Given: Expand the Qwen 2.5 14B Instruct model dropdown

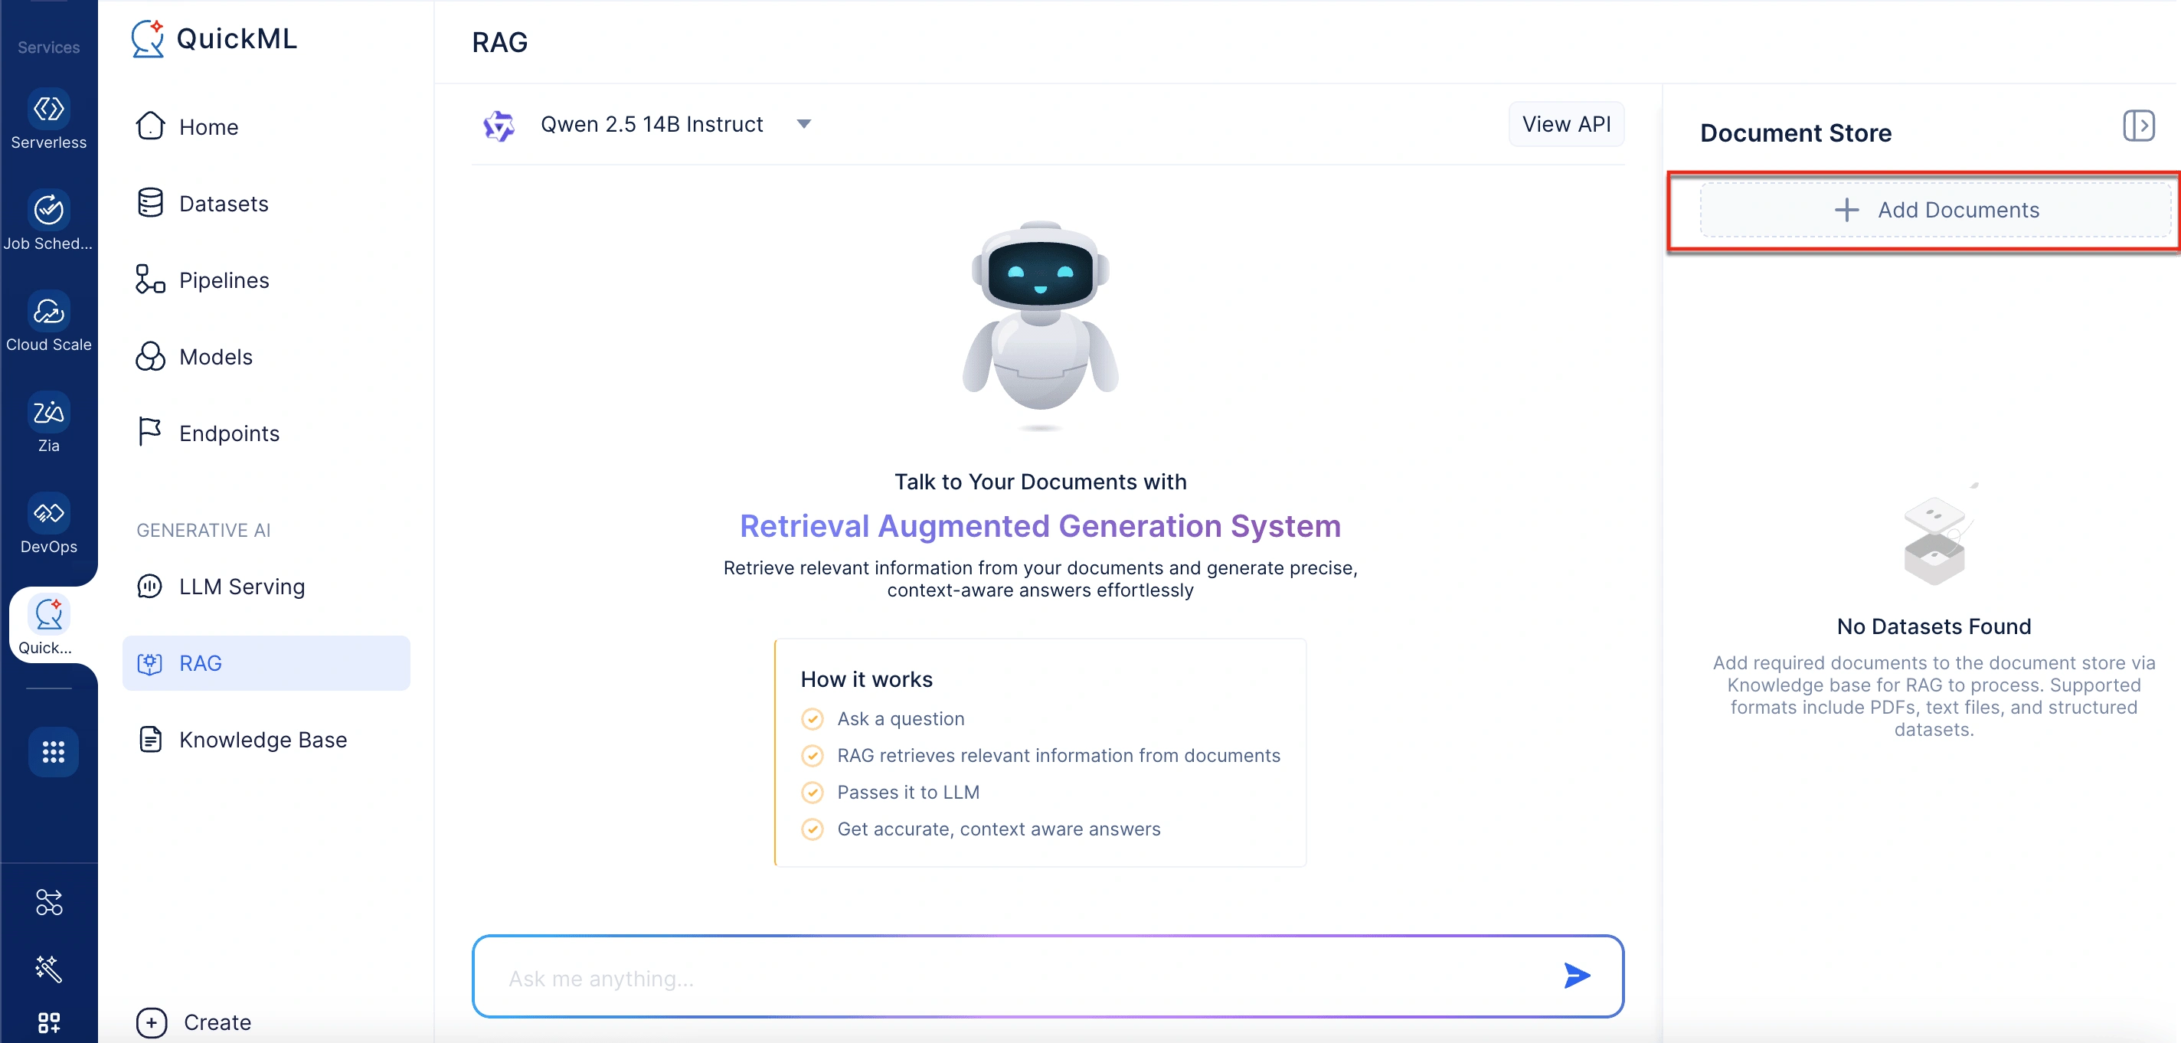Looking at the screenshot, I should [803, 125].
